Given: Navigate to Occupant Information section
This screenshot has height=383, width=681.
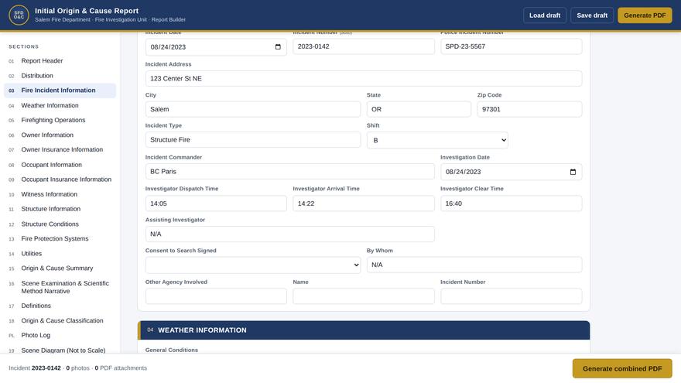Looking at the screenshot, I should pos(60,165).
